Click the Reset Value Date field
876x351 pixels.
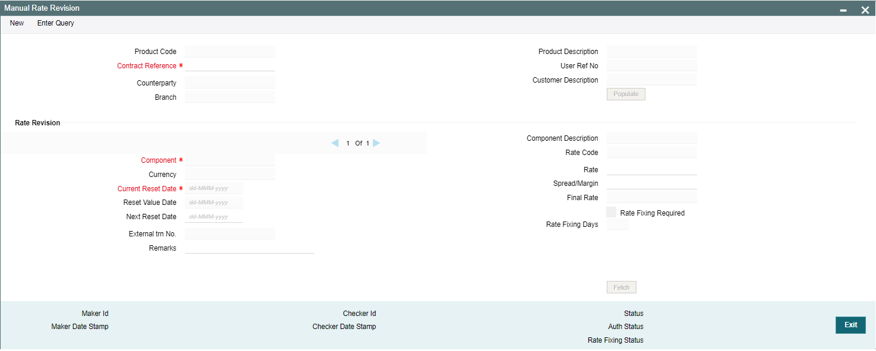coord(214,203)
